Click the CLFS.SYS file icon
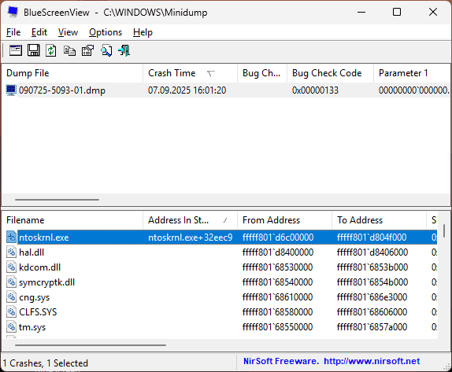Screen dimensions: 452x372 [11, 312]
